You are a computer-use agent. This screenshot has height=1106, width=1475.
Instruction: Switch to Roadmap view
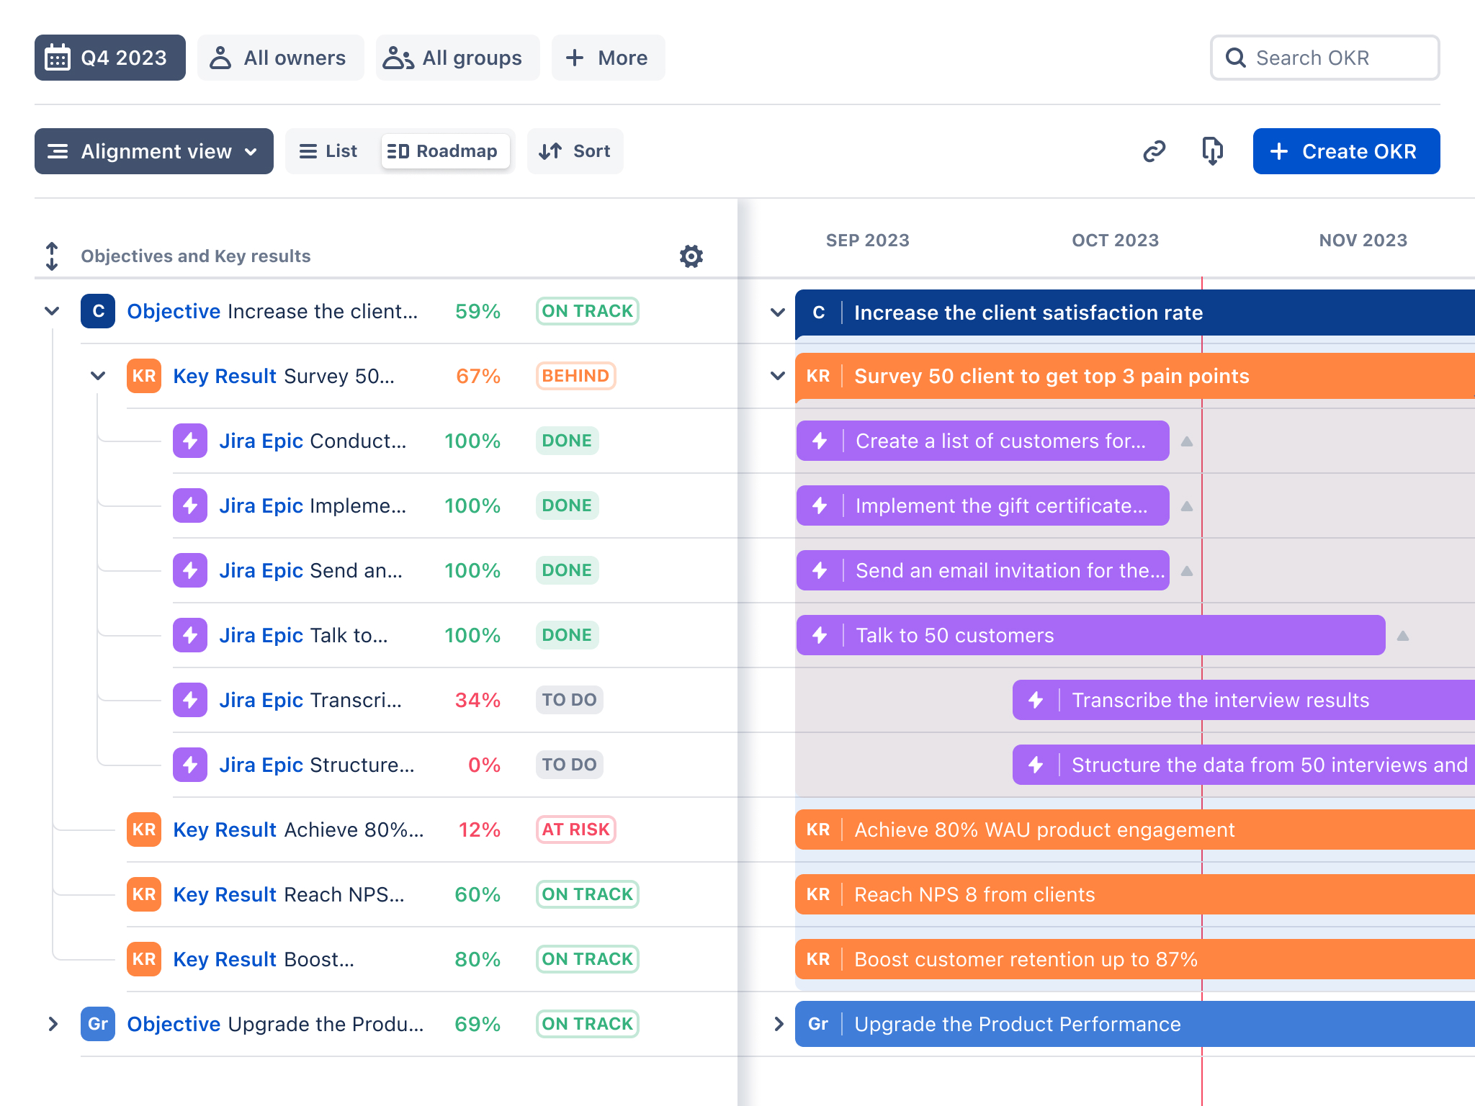[444, 151]
